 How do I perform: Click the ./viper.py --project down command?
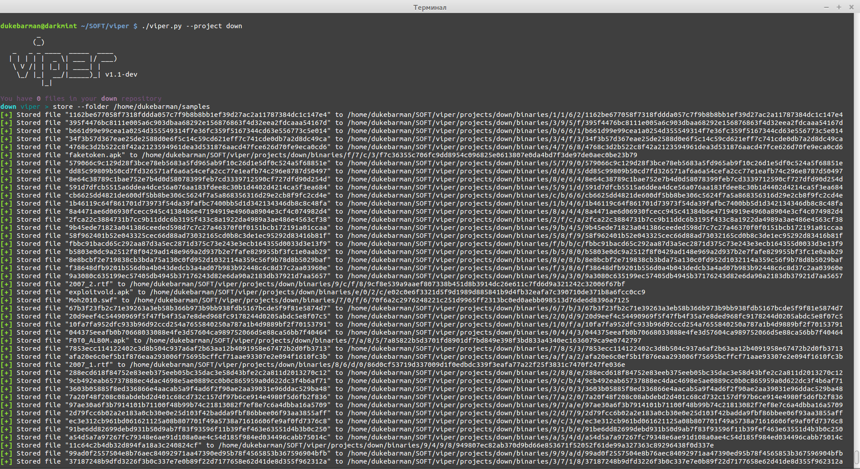pos(192,26)
